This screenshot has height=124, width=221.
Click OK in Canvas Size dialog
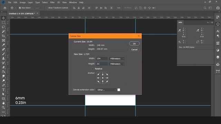pyautogui.click(x=134, y=44)
